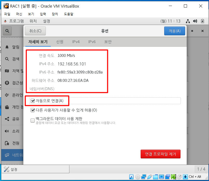Click the 취소(C) cancel button

[35, 31]
